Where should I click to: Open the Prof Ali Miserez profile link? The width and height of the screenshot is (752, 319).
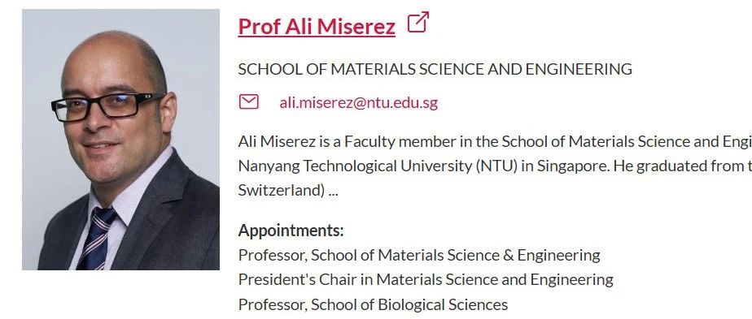(317, 26)
